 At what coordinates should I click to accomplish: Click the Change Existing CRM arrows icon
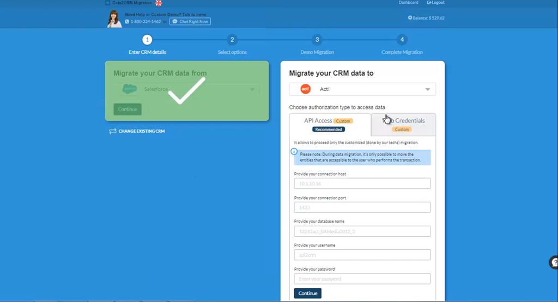(113, 132)
